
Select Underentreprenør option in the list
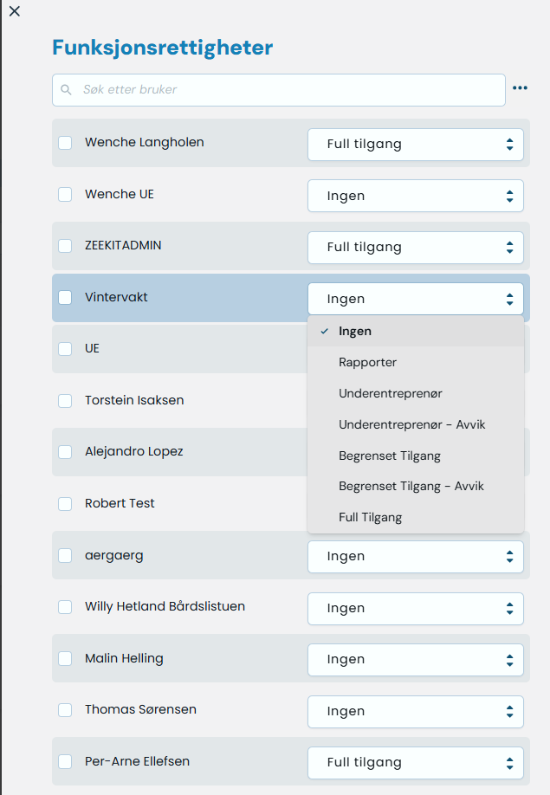coord(391,393)
